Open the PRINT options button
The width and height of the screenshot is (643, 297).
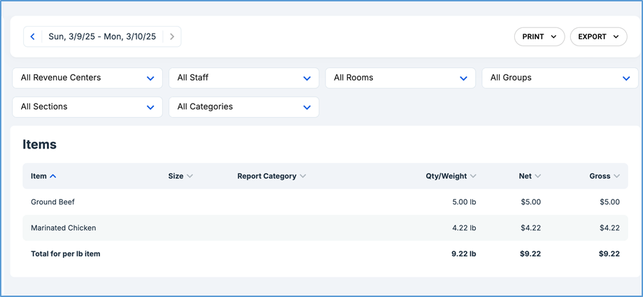tap(539, 36)
